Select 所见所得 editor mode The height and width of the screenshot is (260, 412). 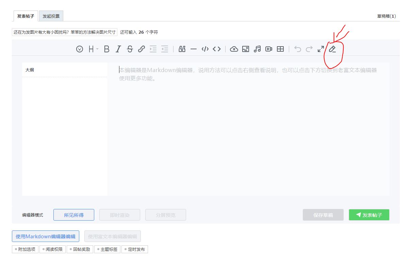point(74,215)
